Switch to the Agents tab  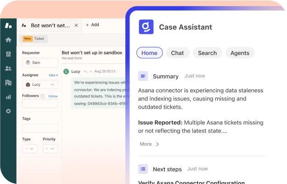pos(240,53)
